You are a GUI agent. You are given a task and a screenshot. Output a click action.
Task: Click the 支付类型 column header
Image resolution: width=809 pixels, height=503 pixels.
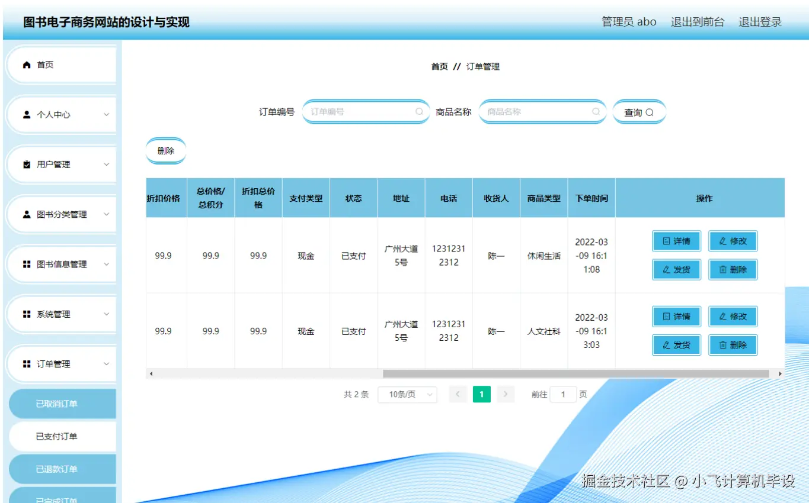(306, 198)
